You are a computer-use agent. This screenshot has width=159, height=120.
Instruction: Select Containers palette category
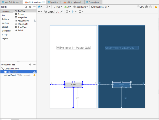coord(7,31)
